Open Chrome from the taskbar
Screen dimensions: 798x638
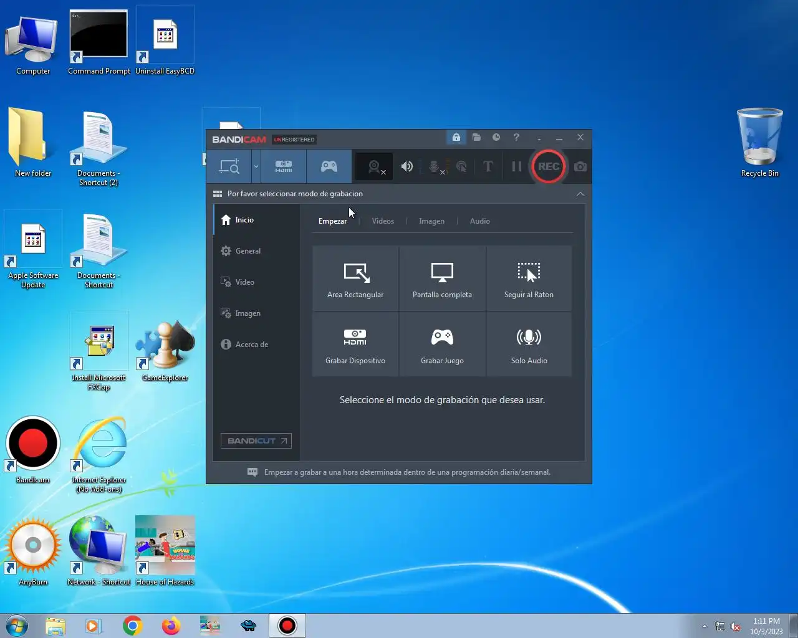click(x=132, y=626)
